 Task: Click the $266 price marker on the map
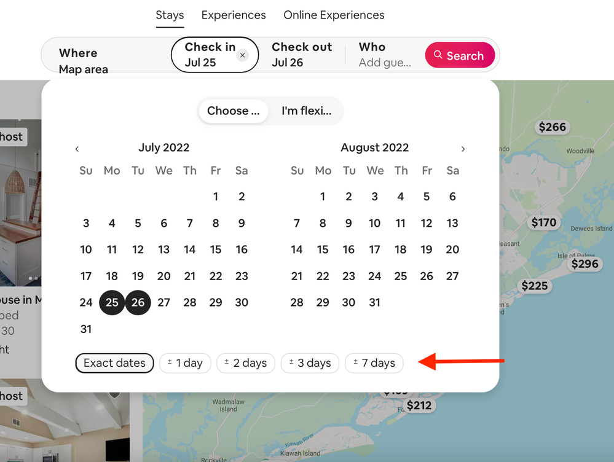[x=551, y=127]
